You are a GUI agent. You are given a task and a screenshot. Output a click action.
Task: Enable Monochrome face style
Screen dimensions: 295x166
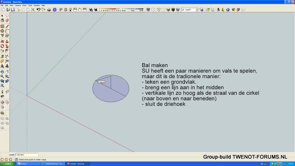(178, 10)
